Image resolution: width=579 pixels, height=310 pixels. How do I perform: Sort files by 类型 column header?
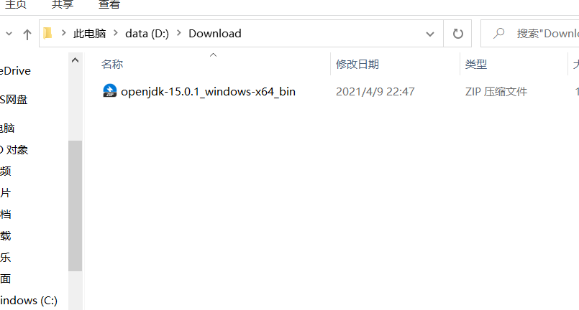476,64
